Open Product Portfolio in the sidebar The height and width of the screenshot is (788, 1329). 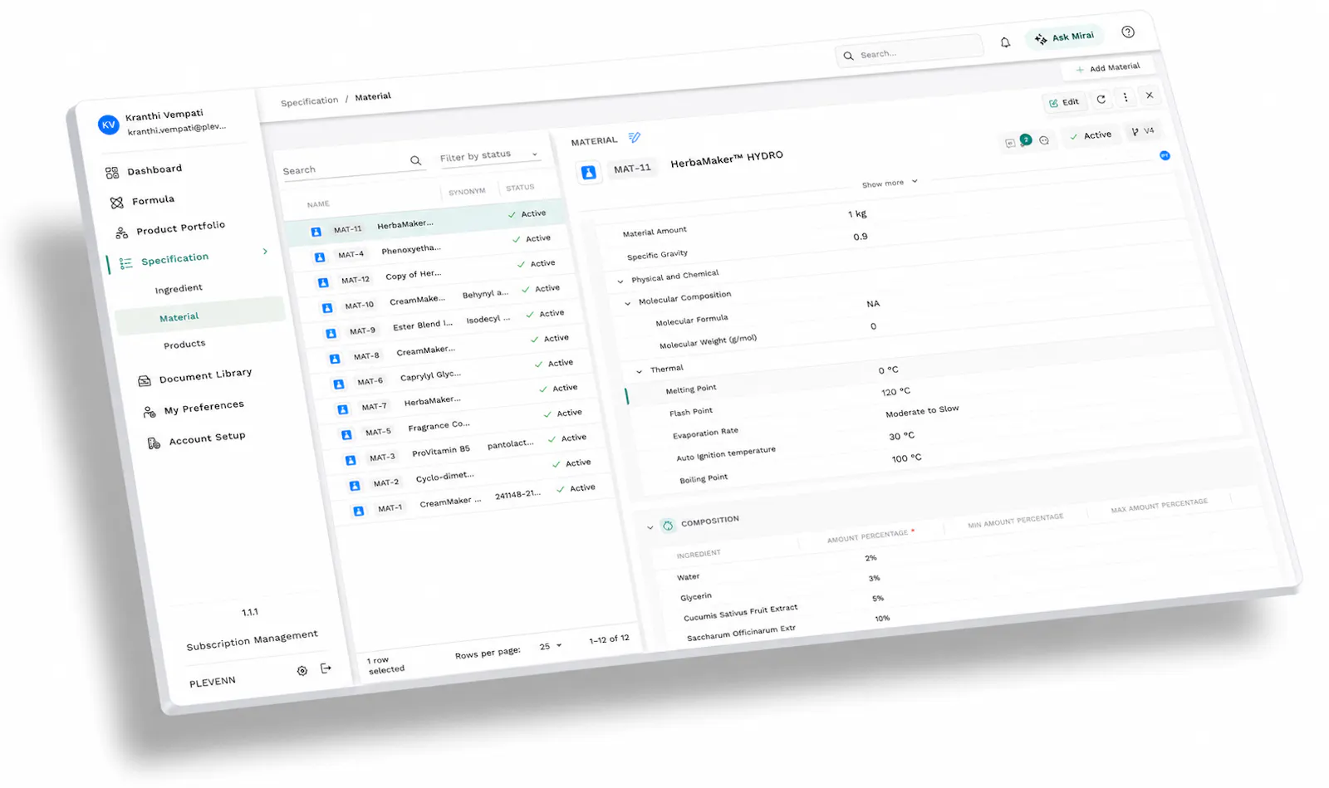pos(180,228)
